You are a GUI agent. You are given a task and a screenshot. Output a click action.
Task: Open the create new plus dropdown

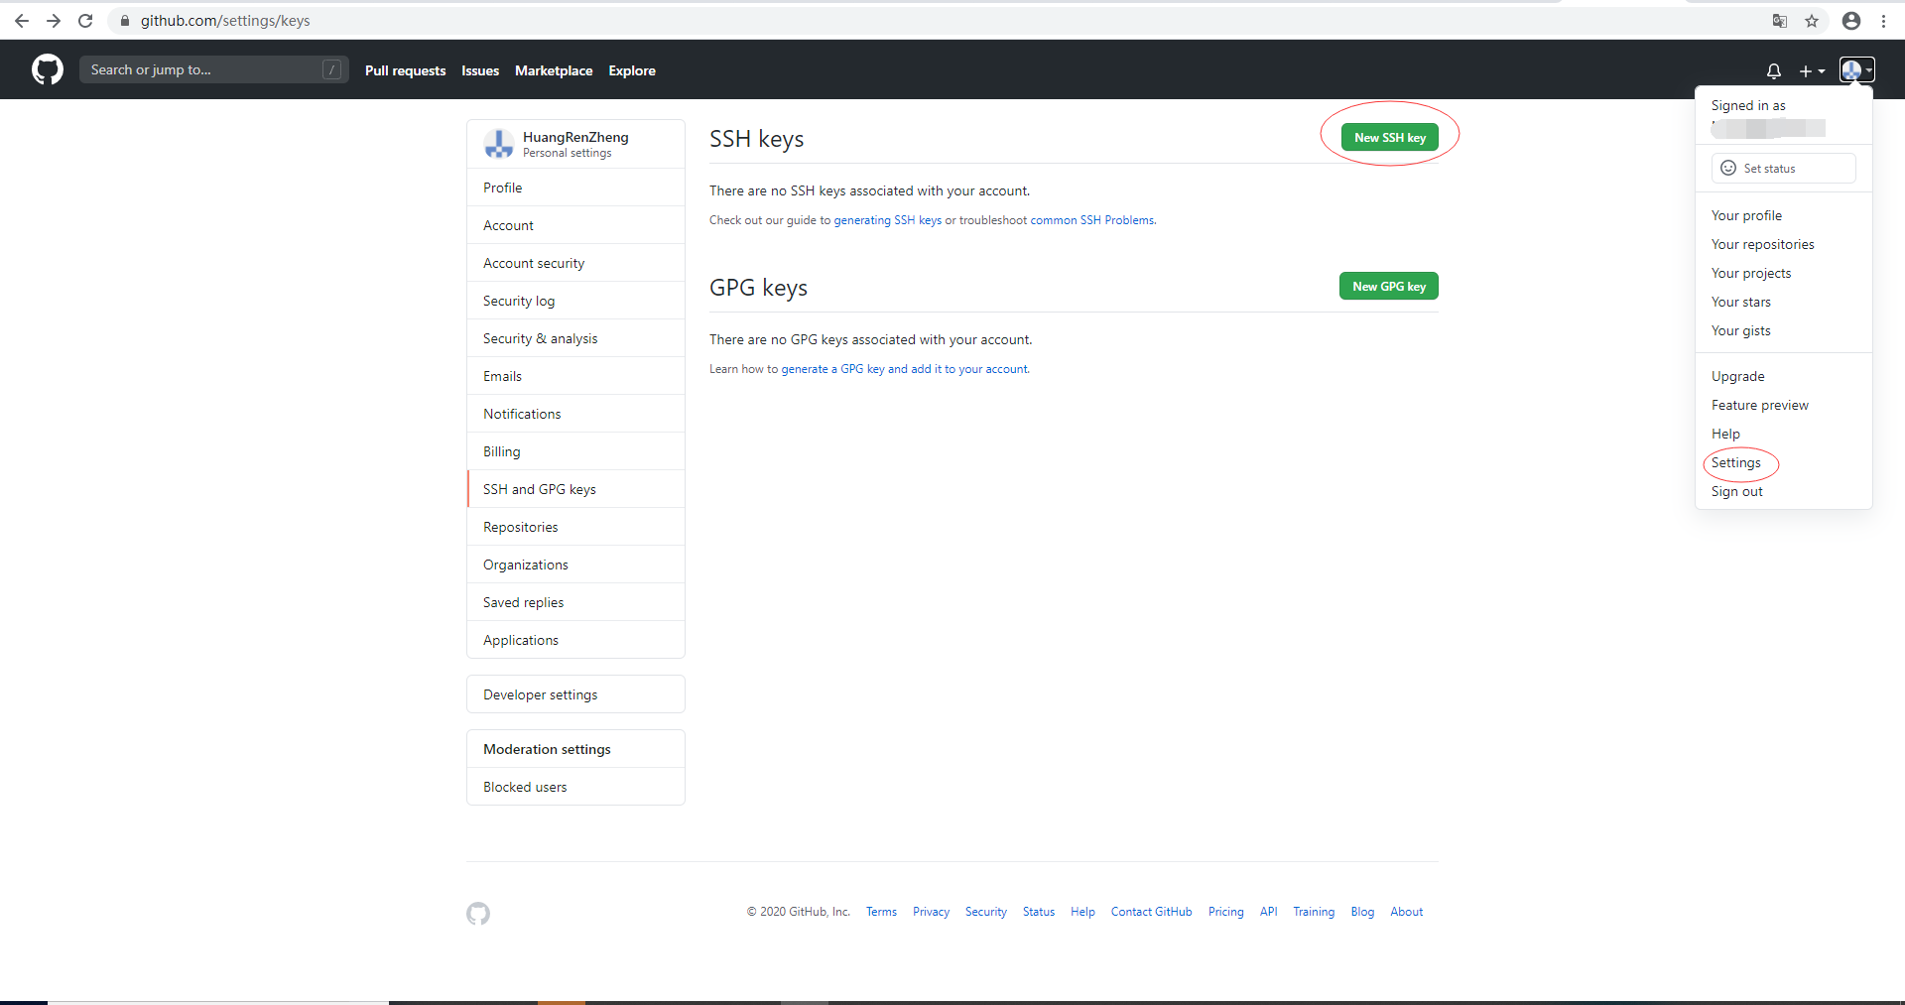tap(1812, 70)
